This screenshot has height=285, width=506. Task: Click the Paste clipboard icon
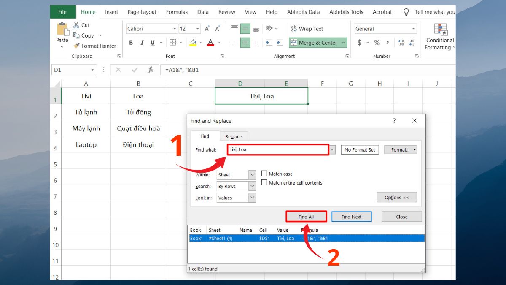click(x=62, y=29)
